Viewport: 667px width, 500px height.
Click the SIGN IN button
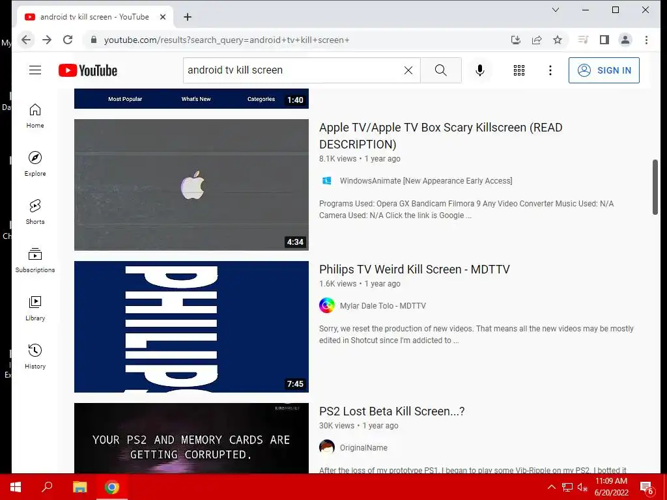pos(604,70)
